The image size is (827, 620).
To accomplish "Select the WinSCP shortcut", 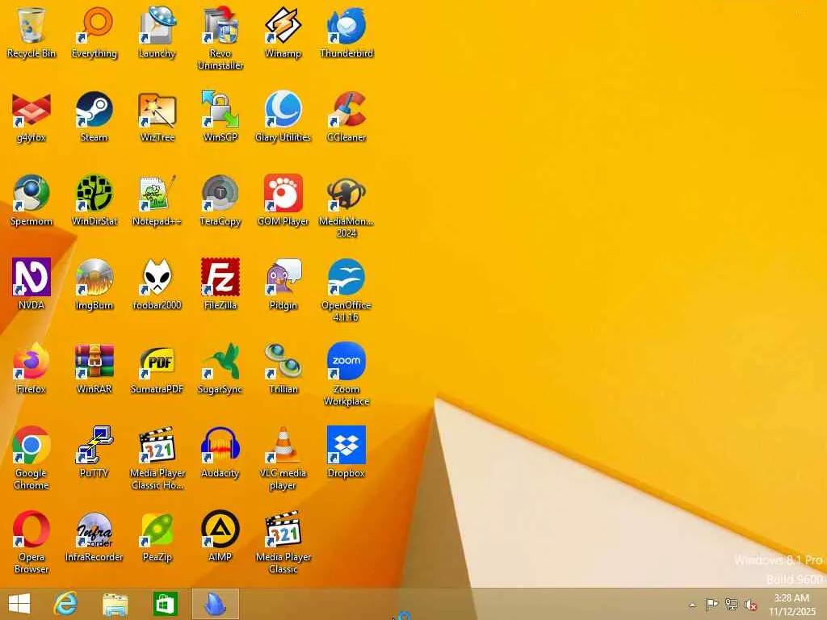I will (220, 116).
